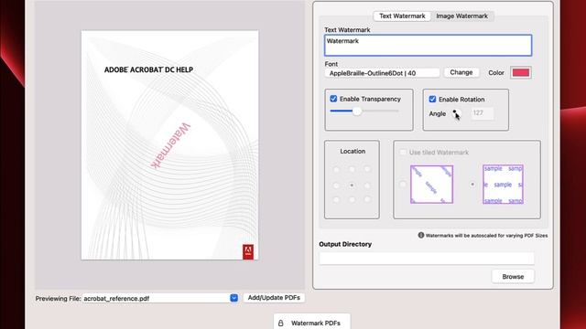Select the diagonal tiled sample radio button
The image size is (586, 329).
coord(403,185)
